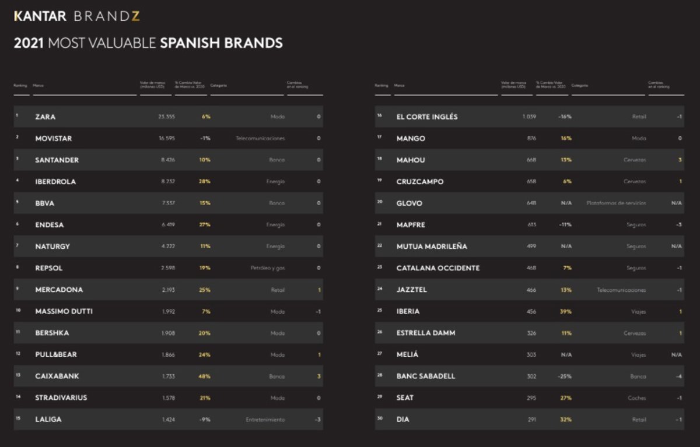Click the DIA brand name
This screenshot has height=447, width=700.
point(402,420)
